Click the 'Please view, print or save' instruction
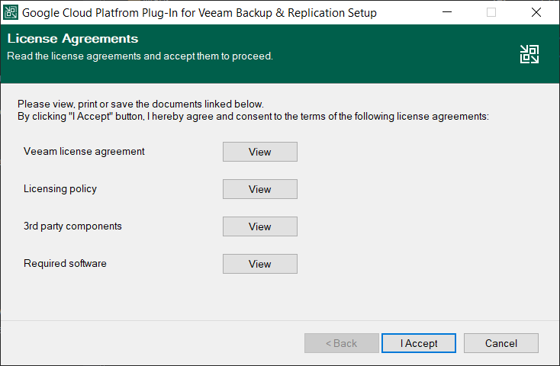The height and width of the screenshot is (366, 560). pyautogui.click(x=140, y=104)
